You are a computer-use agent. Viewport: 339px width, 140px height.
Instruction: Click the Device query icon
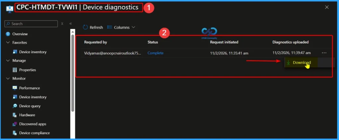coord(15,106)
